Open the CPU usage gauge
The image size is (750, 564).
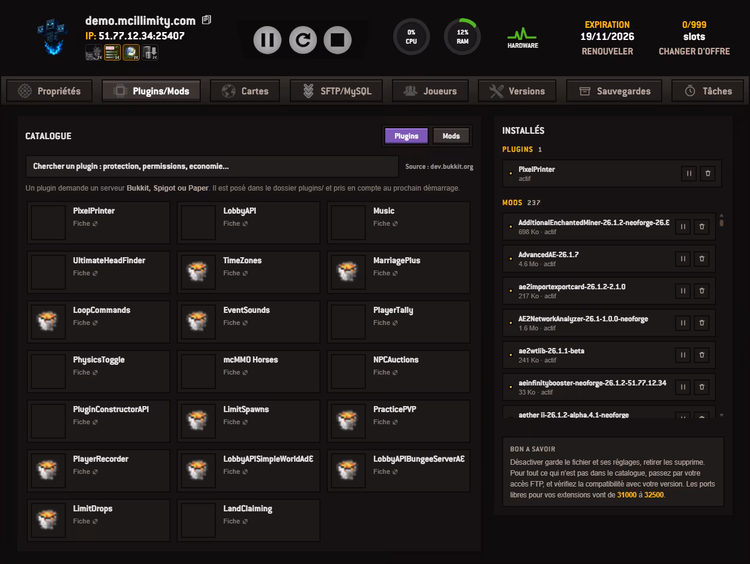tap(411, 37)
